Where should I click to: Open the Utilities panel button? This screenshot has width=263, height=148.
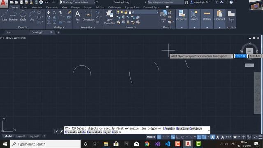click(x=207, y=19)
